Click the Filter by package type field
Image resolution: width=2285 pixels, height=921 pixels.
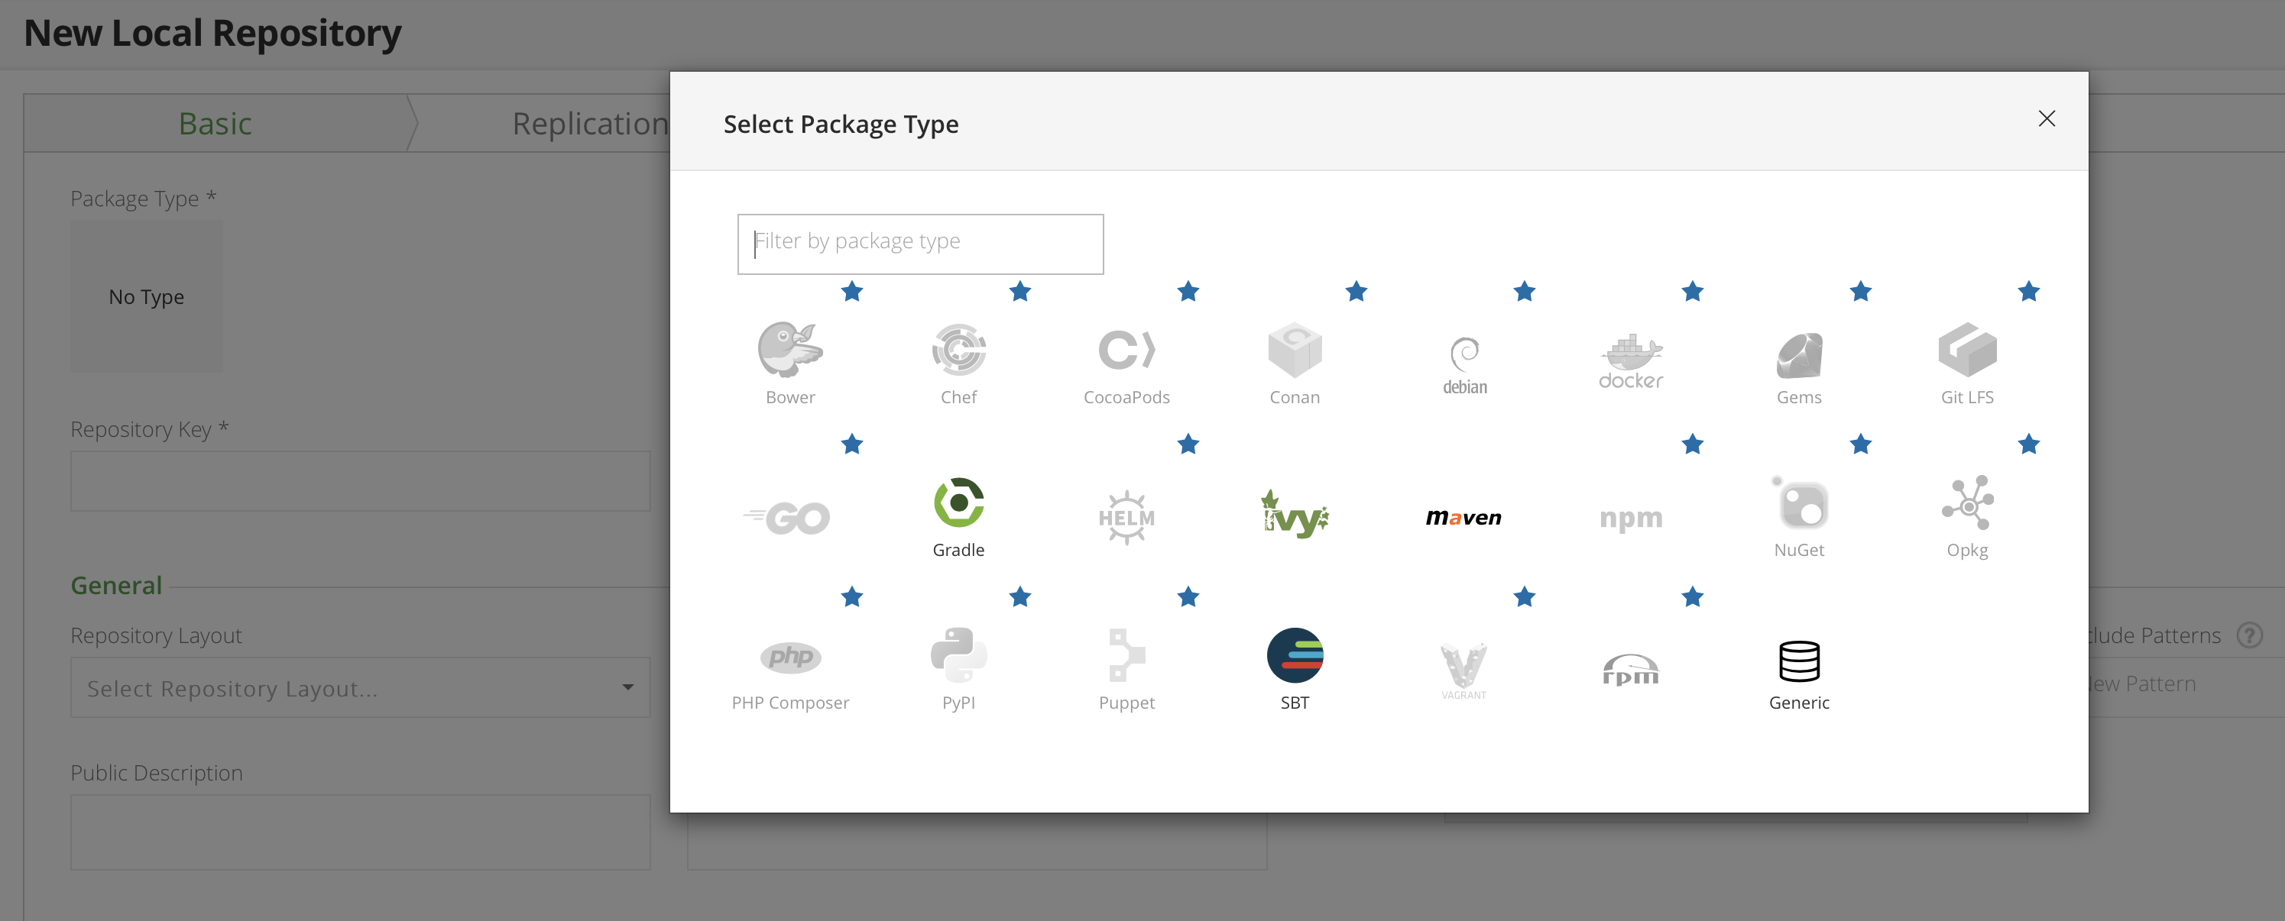tap(920, 243)
